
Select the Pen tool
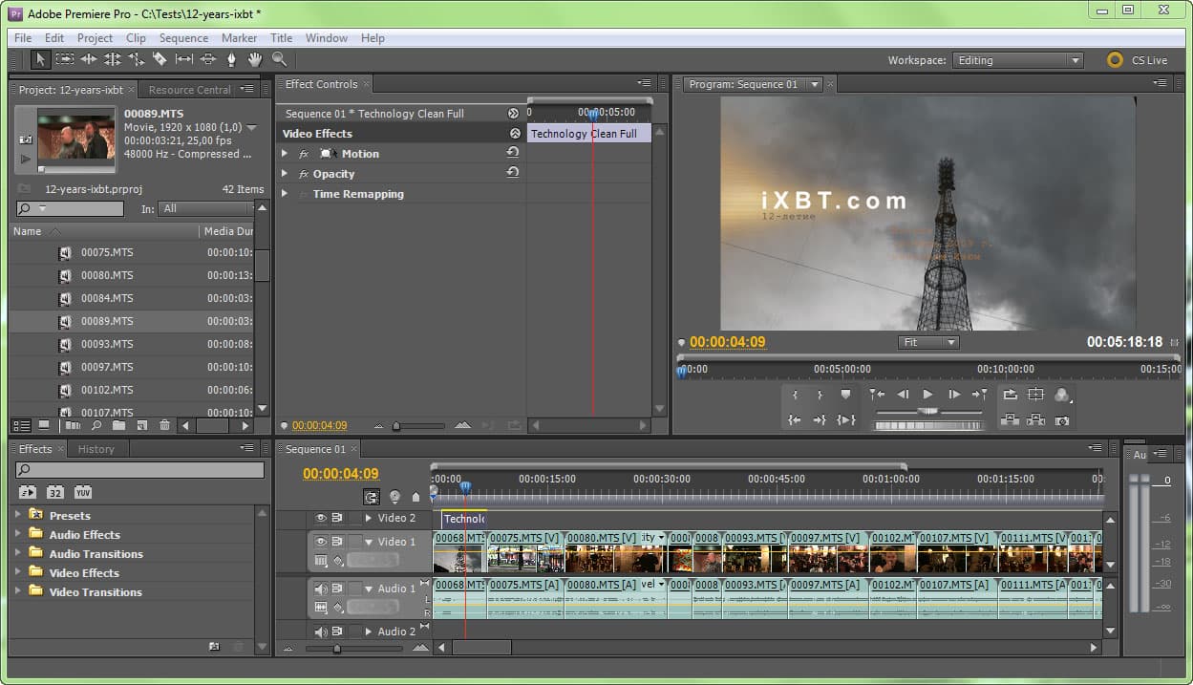click(231, 59)
